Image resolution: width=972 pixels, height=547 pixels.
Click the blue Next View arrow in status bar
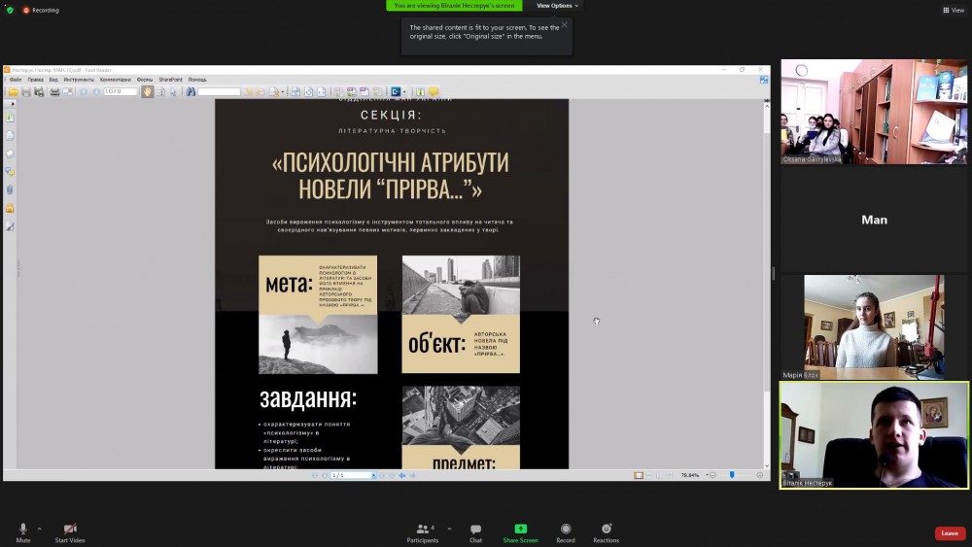tap(412, 475)
